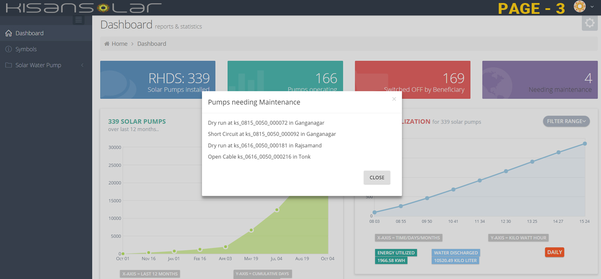The height and width of the screenshot is (279, 601).
Task: Click the DAILY button
Action: 554,252
